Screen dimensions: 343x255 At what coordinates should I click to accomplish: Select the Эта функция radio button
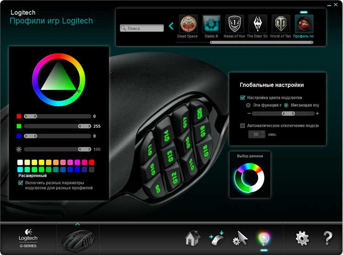(x=248, y=105)
